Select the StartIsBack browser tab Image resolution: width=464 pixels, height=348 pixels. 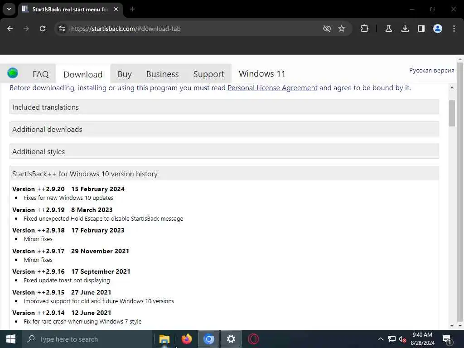(70, 9)
